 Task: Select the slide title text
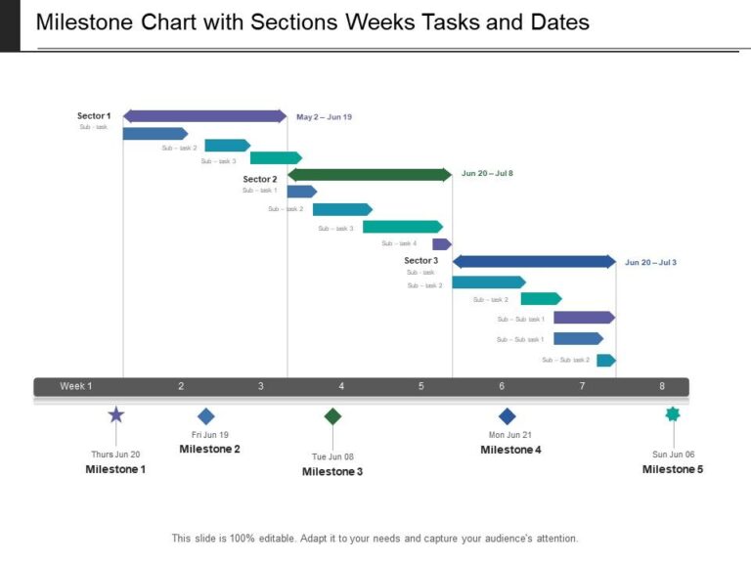313,22
